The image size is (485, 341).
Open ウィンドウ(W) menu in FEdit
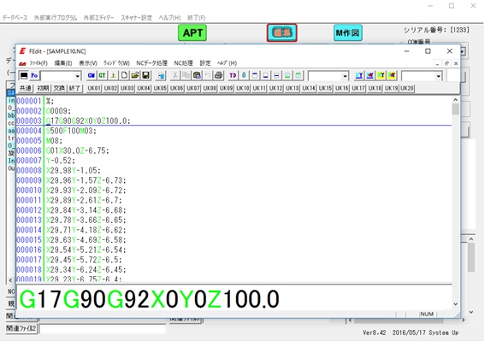pyautogui.click(x=116, y=63)
